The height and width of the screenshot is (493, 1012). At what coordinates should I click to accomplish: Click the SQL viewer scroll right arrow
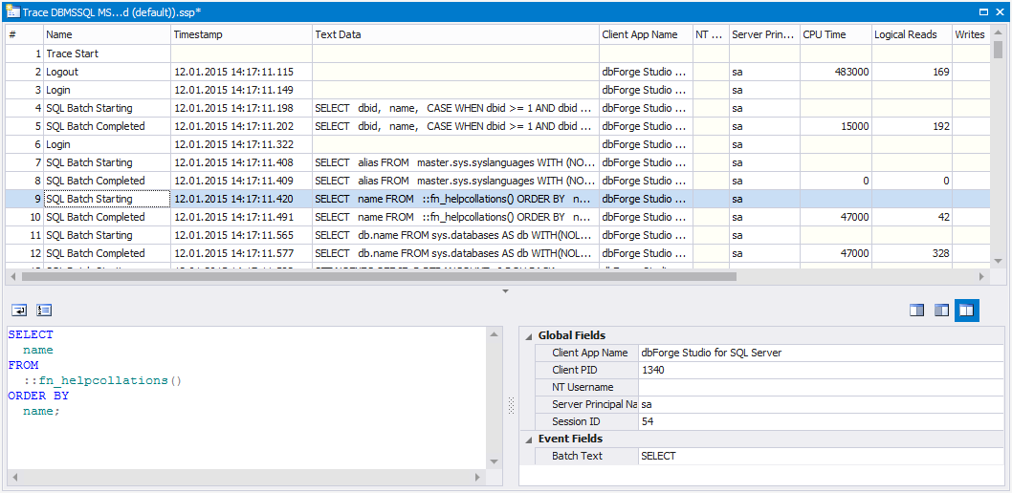click(477, 478)
